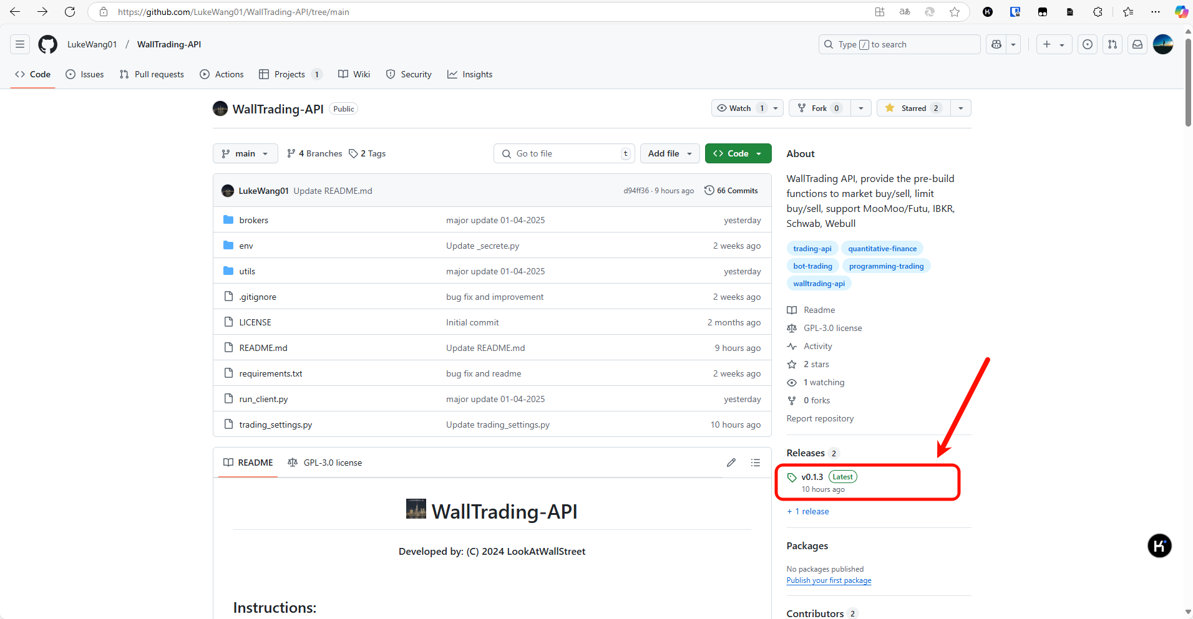Open the Activity link in About

[x=817, y=346]
